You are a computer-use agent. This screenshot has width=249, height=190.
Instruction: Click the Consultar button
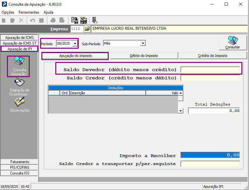coord(233,43)
